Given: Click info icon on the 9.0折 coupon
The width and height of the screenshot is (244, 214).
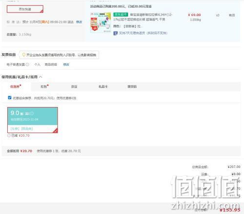Looking at the screenshot, I should [32, 113].
